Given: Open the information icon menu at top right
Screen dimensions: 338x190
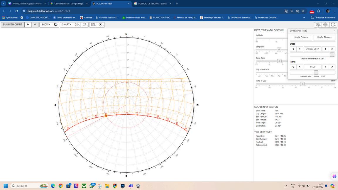Looking at the screenshot, I should [x=333, y=25].
